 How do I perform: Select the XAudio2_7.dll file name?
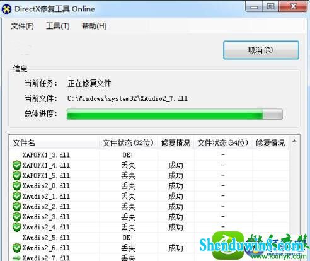pyautogui.click(x=46, y=258)
